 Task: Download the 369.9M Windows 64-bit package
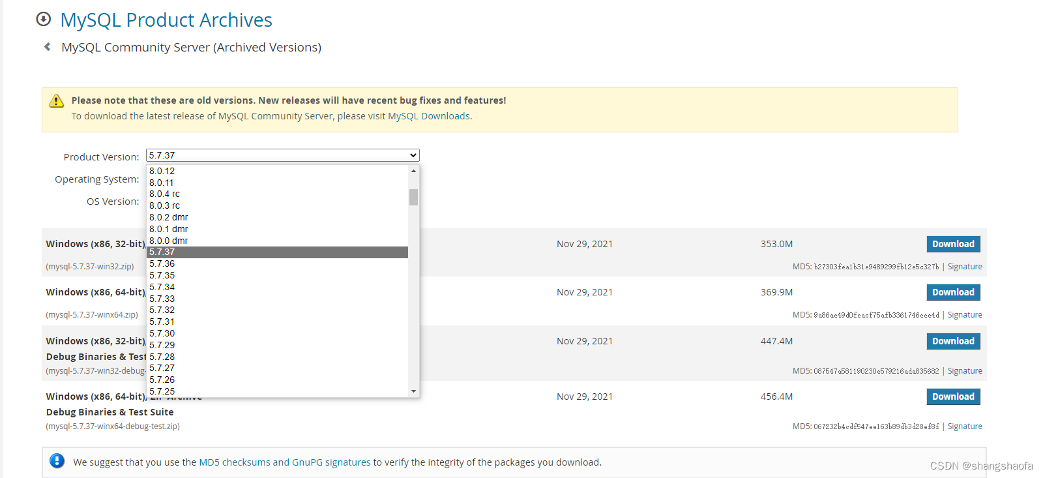coord(953,292)
